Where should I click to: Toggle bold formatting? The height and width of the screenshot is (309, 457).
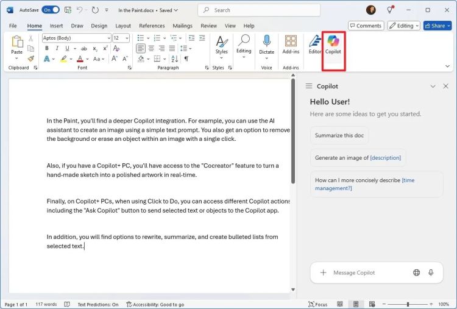[x=46, y=48]
